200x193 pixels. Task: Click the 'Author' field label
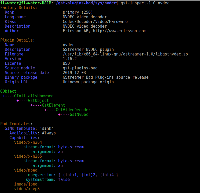(x=12, y=31)
